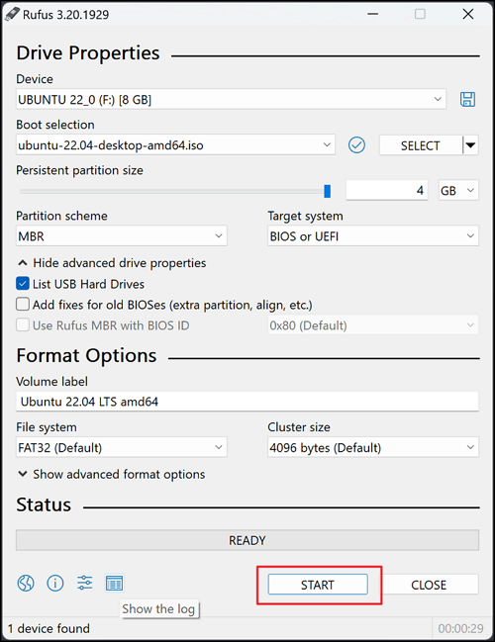Uncheck List USB Hard Drives
This screenshot has width=495, height=642.
click(x=23, y=283)
